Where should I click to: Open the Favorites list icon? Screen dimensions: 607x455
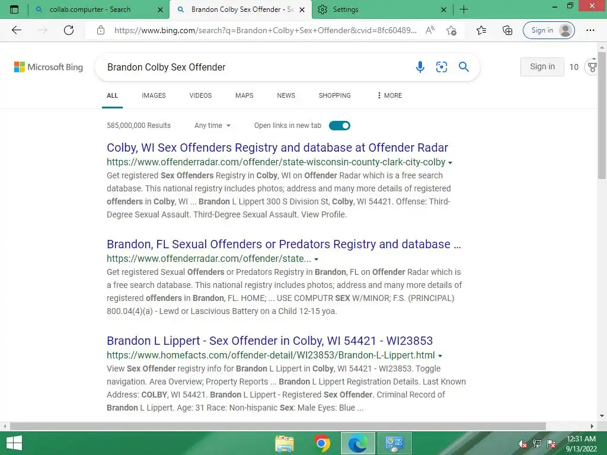(x=481, y=30)
